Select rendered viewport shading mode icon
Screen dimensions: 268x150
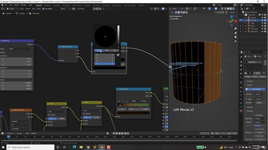234,9
